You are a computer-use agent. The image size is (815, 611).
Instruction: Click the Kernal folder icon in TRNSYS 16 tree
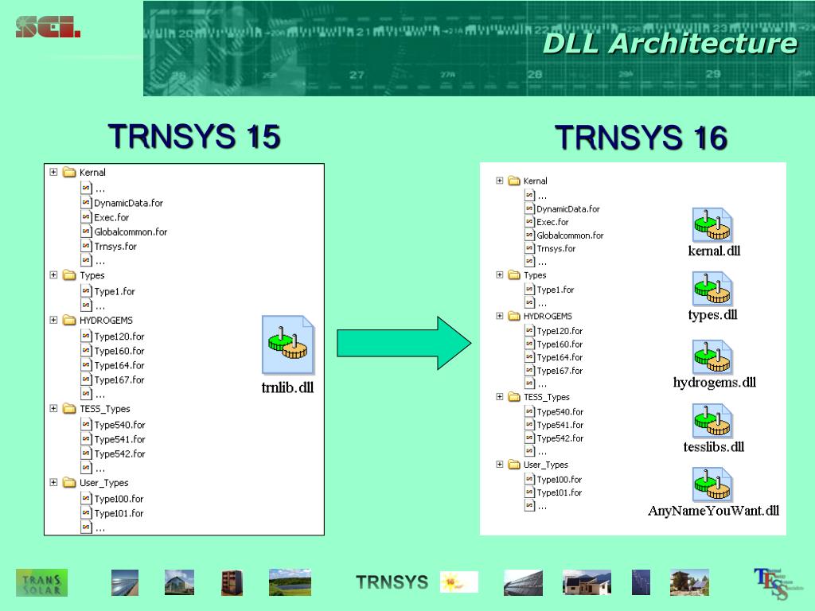(514, 181)
